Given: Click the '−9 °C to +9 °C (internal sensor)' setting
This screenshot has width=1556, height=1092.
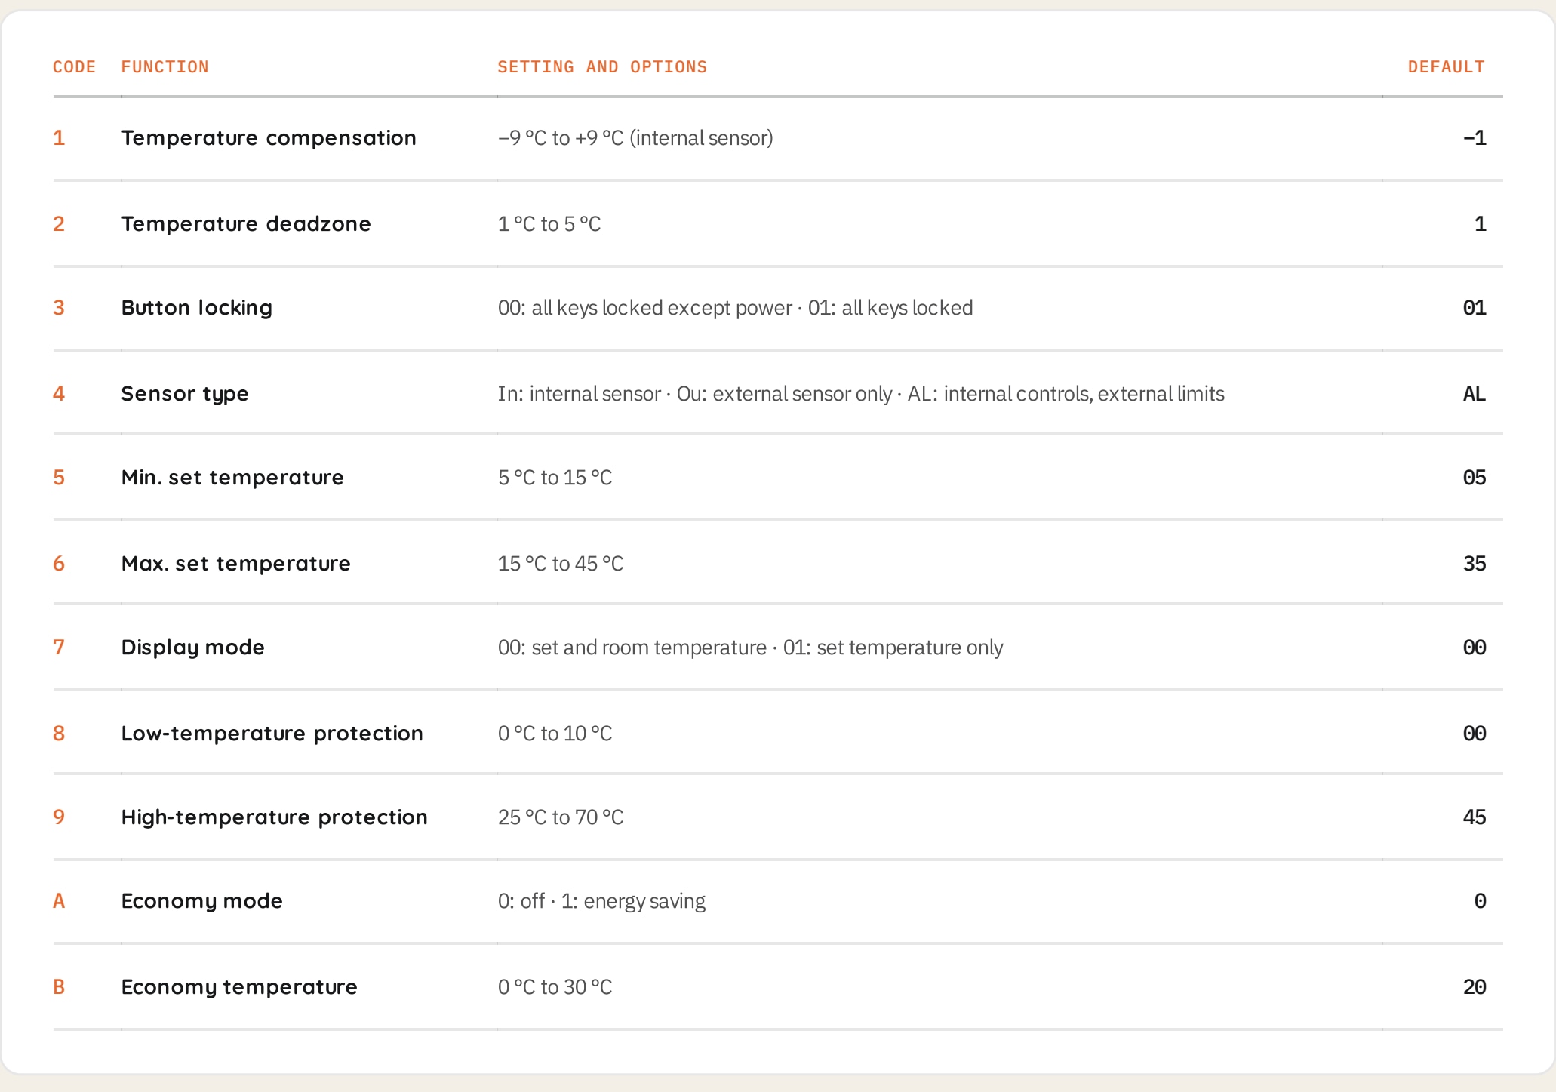Looking at the screenshot, I should [x=635, y=138].
